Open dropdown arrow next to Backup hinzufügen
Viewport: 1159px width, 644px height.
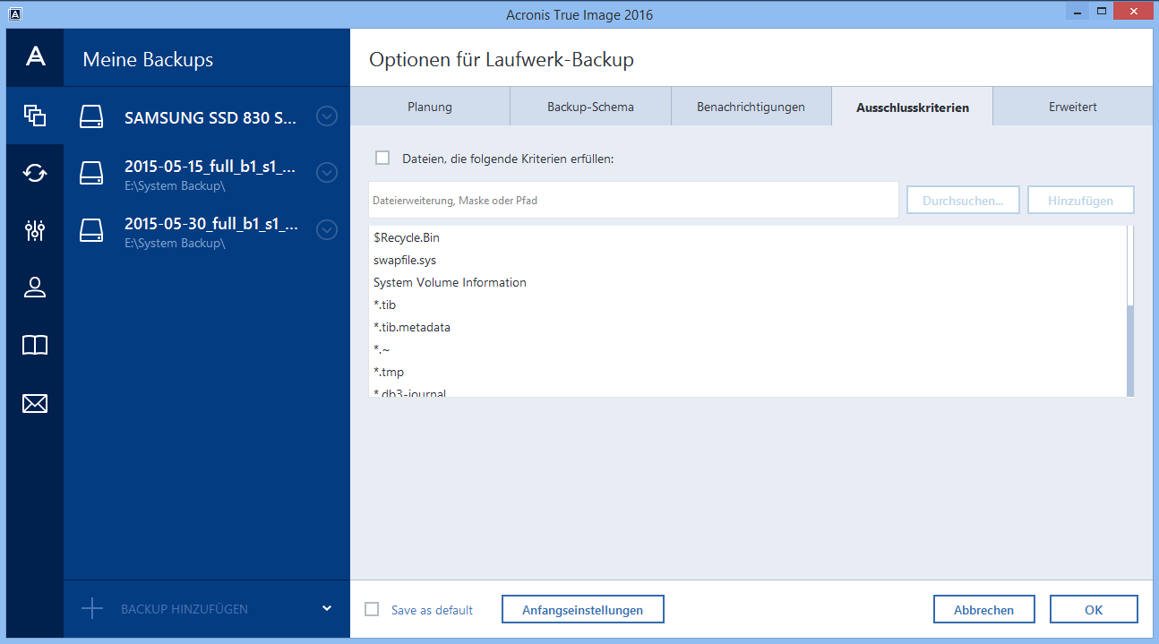tap(327, 609)
